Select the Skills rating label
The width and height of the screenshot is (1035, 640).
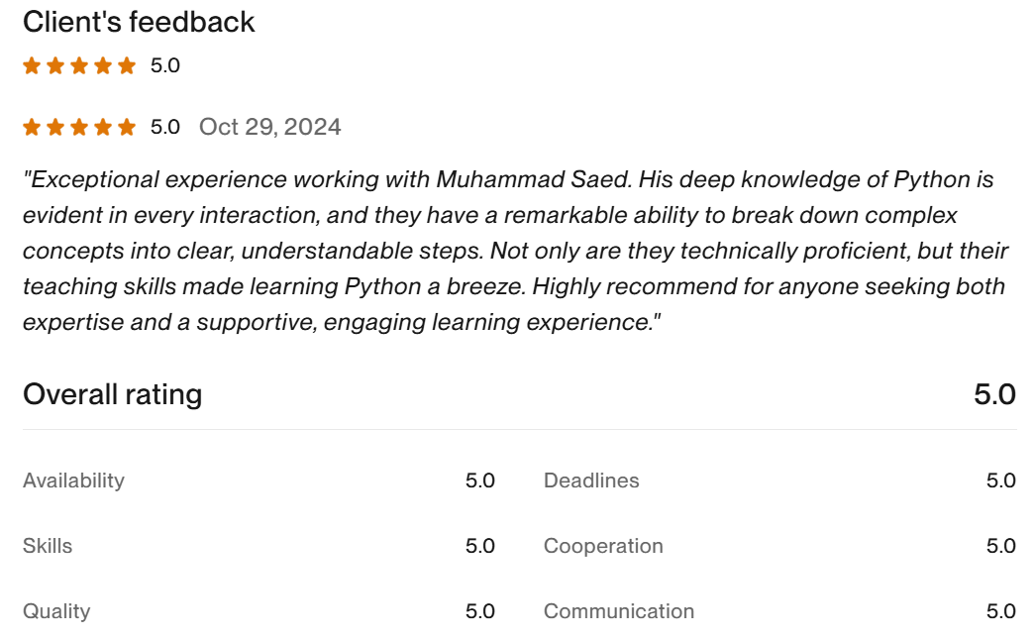click(x=48, y=546)
